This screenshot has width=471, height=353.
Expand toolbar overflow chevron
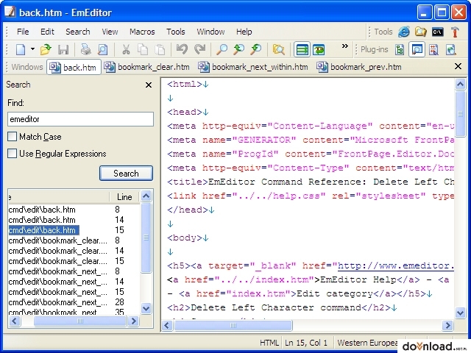pyautogui.click(x=345, y=46)
